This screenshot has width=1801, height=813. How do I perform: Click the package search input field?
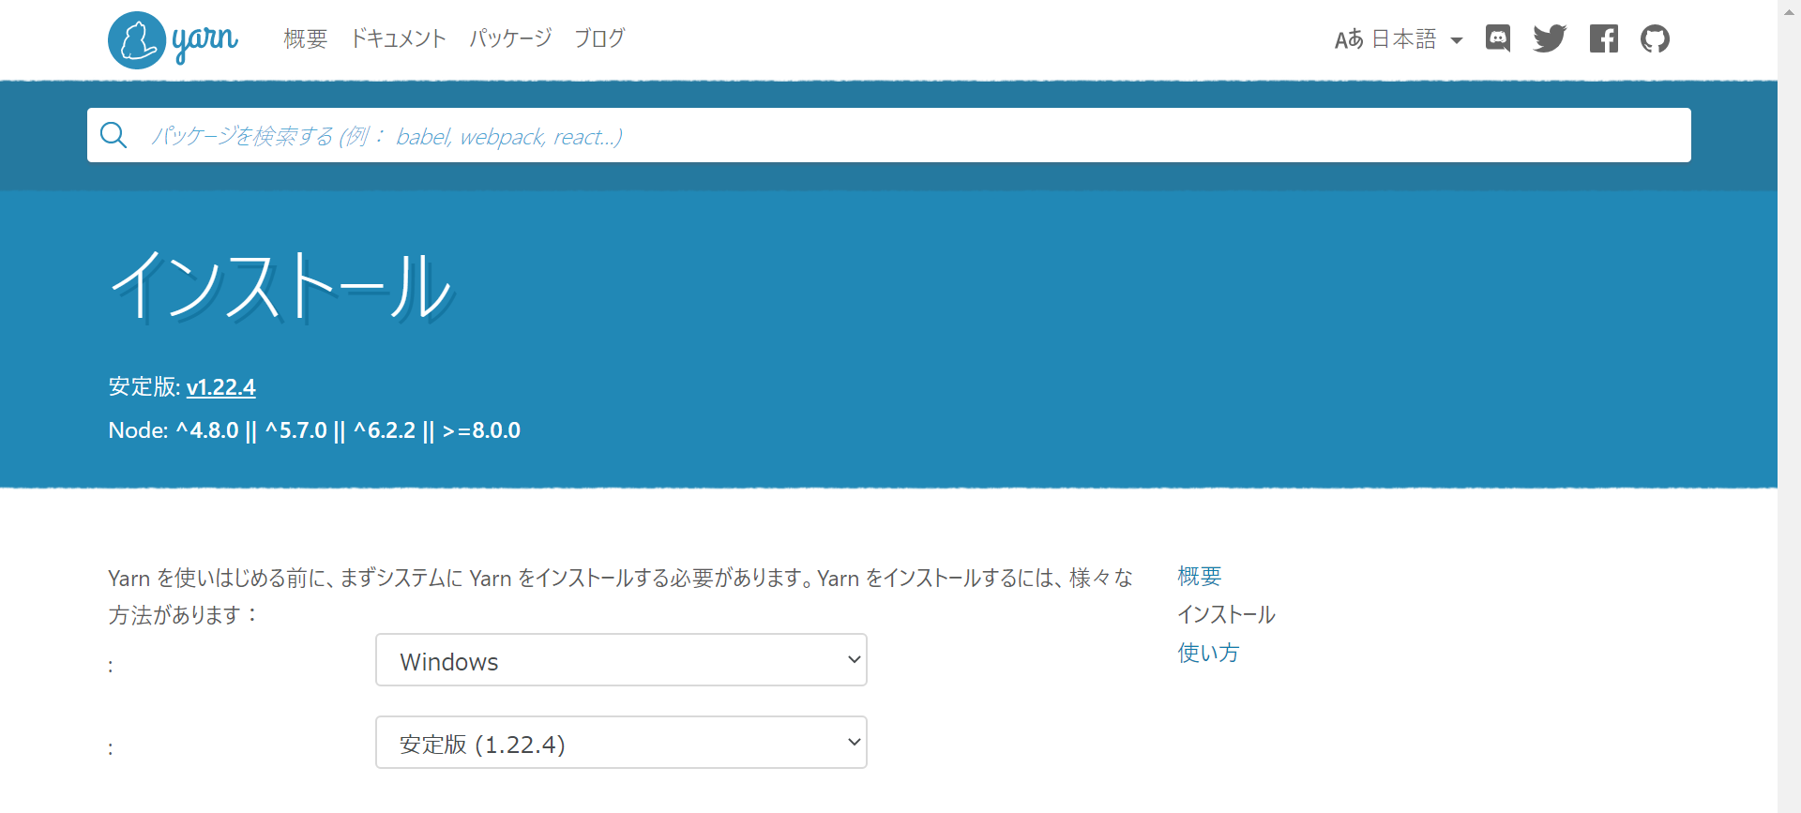click(x=657, y=135)
